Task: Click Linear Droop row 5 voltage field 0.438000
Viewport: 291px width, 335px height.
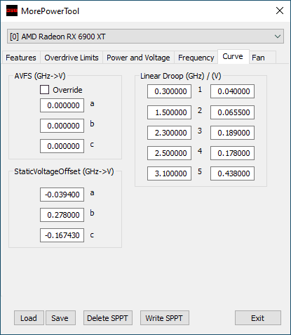Action: coord(232,173)
